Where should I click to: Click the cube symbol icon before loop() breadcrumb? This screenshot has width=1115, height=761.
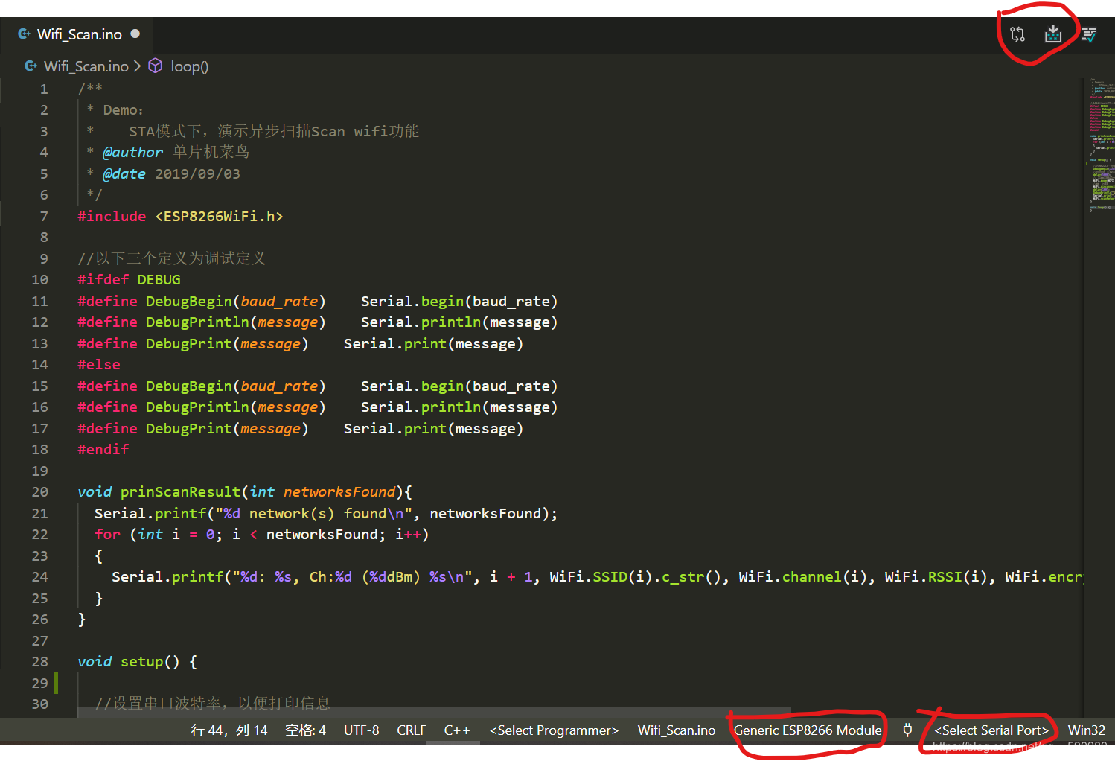pyautogui.click(x=156, y=66)
